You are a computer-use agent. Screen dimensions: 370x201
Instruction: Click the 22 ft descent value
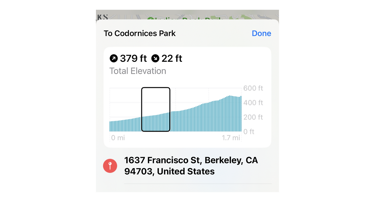click(x=172, y=59)
